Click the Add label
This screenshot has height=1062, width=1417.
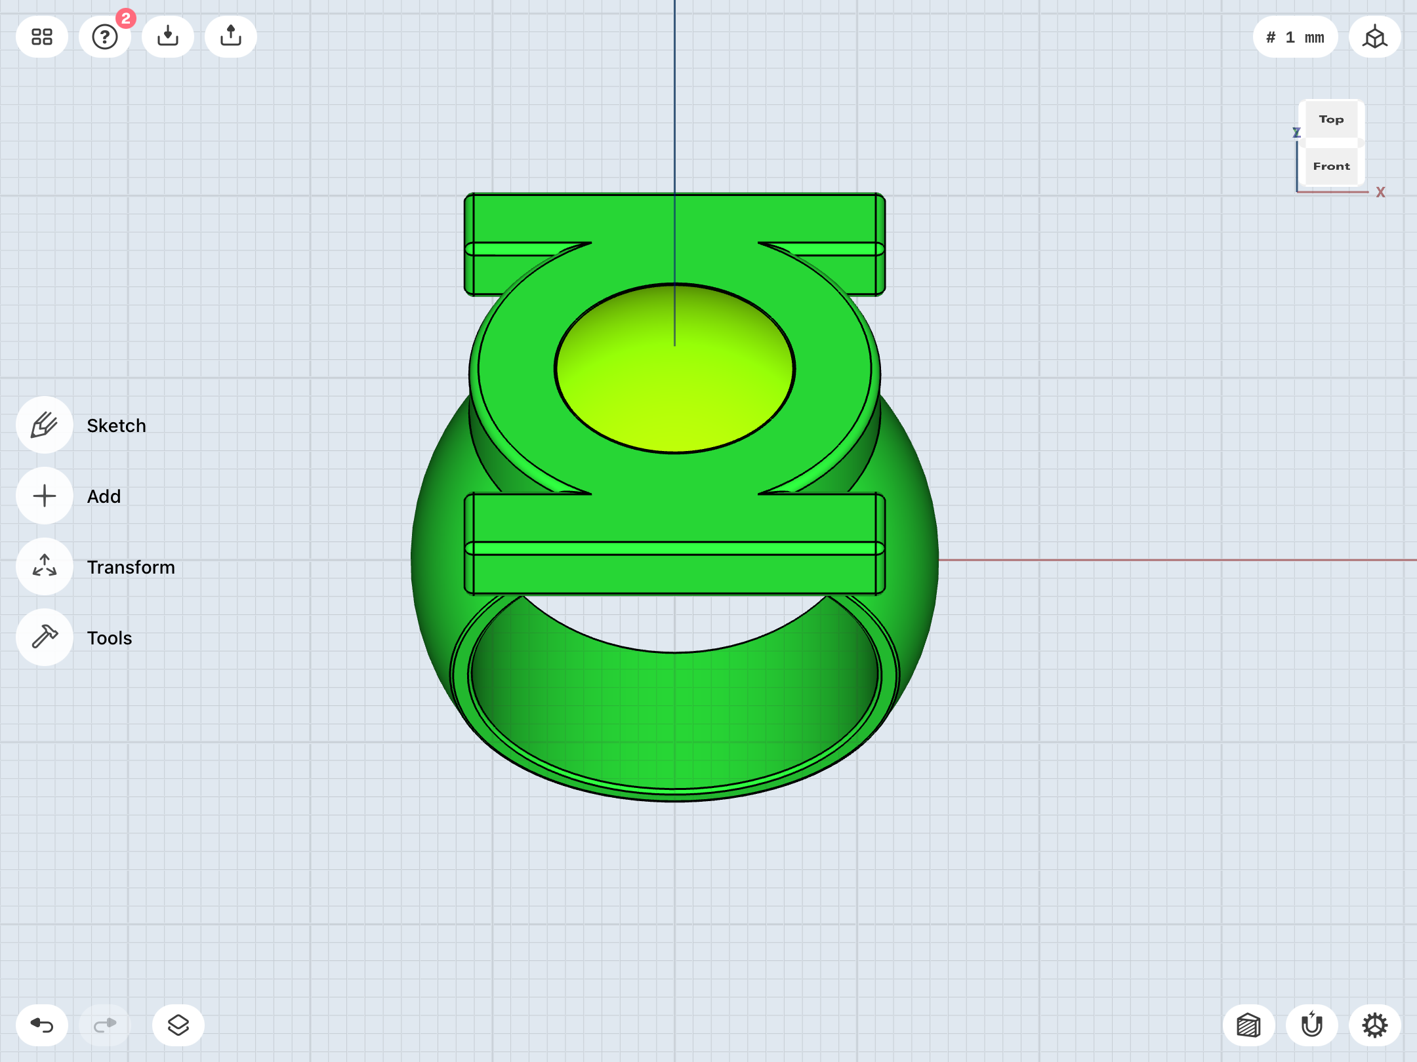click(104, 496)
